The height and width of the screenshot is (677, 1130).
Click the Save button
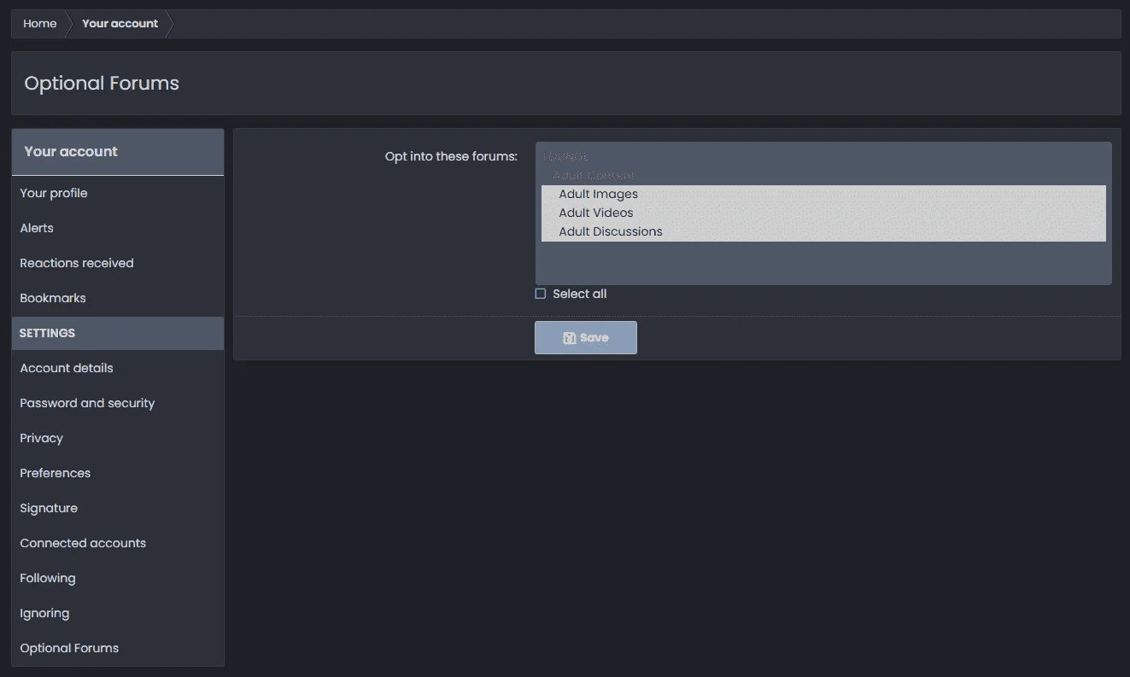(585, 337)
